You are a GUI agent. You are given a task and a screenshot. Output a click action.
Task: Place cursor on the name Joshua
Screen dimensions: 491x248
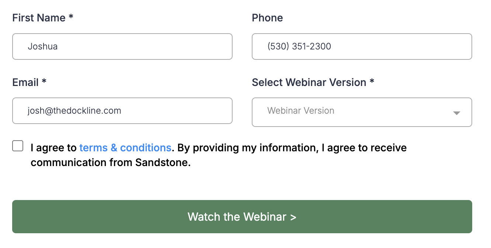pos(43,46)
